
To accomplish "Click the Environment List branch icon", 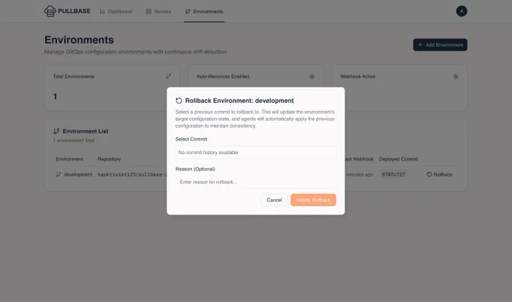I will [x=56, y=131].
